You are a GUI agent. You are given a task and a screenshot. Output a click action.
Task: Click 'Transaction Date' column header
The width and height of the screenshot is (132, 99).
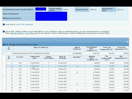pyautogui.click(x=35, y=57)
